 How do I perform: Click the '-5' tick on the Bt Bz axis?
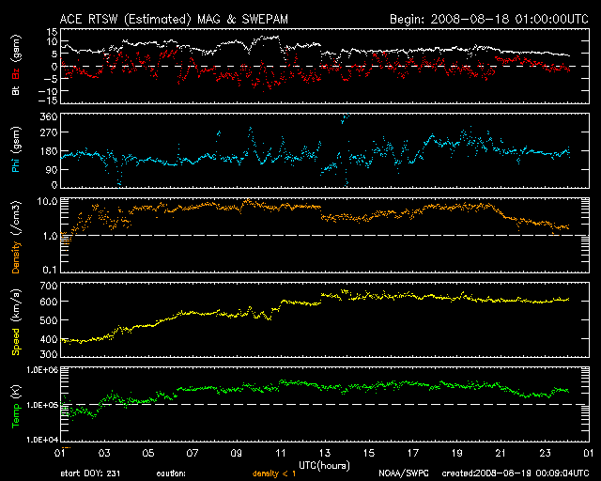[51, 79]
